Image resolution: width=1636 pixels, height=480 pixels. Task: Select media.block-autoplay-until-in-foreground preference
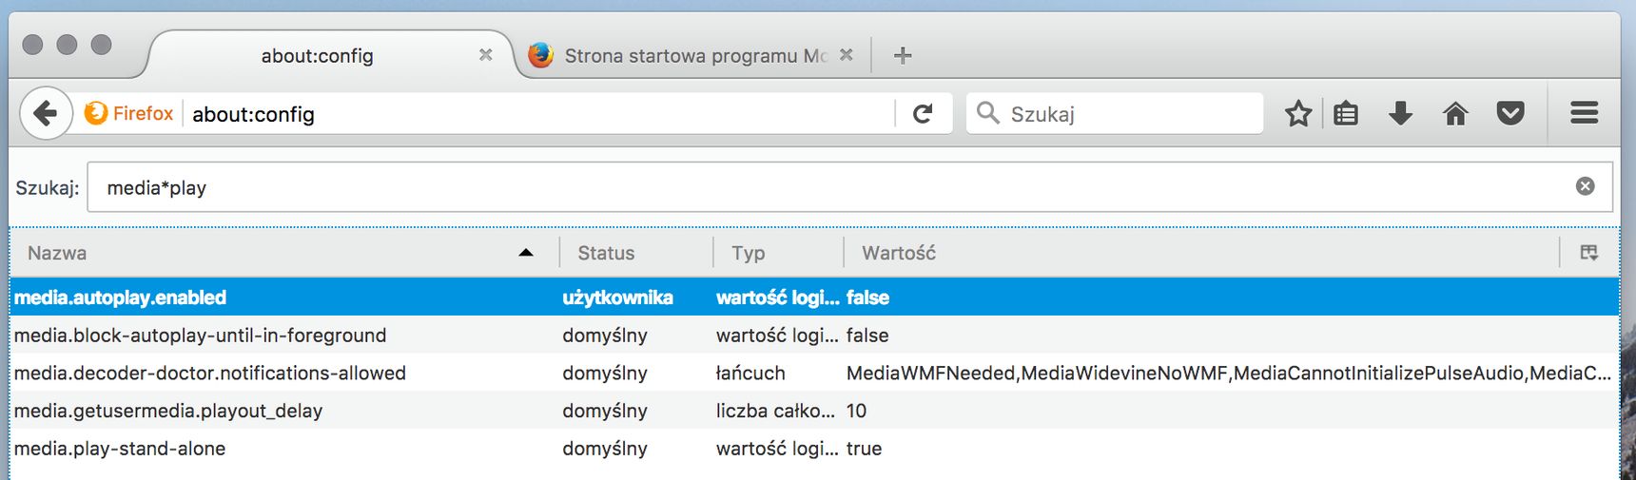click(814, 335)
